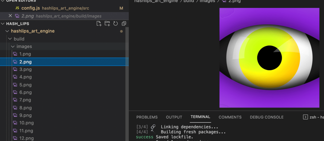Screen dimensions: 324x141
Task: Select the zsh terminal instance label
Action: [x=316, y=117]
